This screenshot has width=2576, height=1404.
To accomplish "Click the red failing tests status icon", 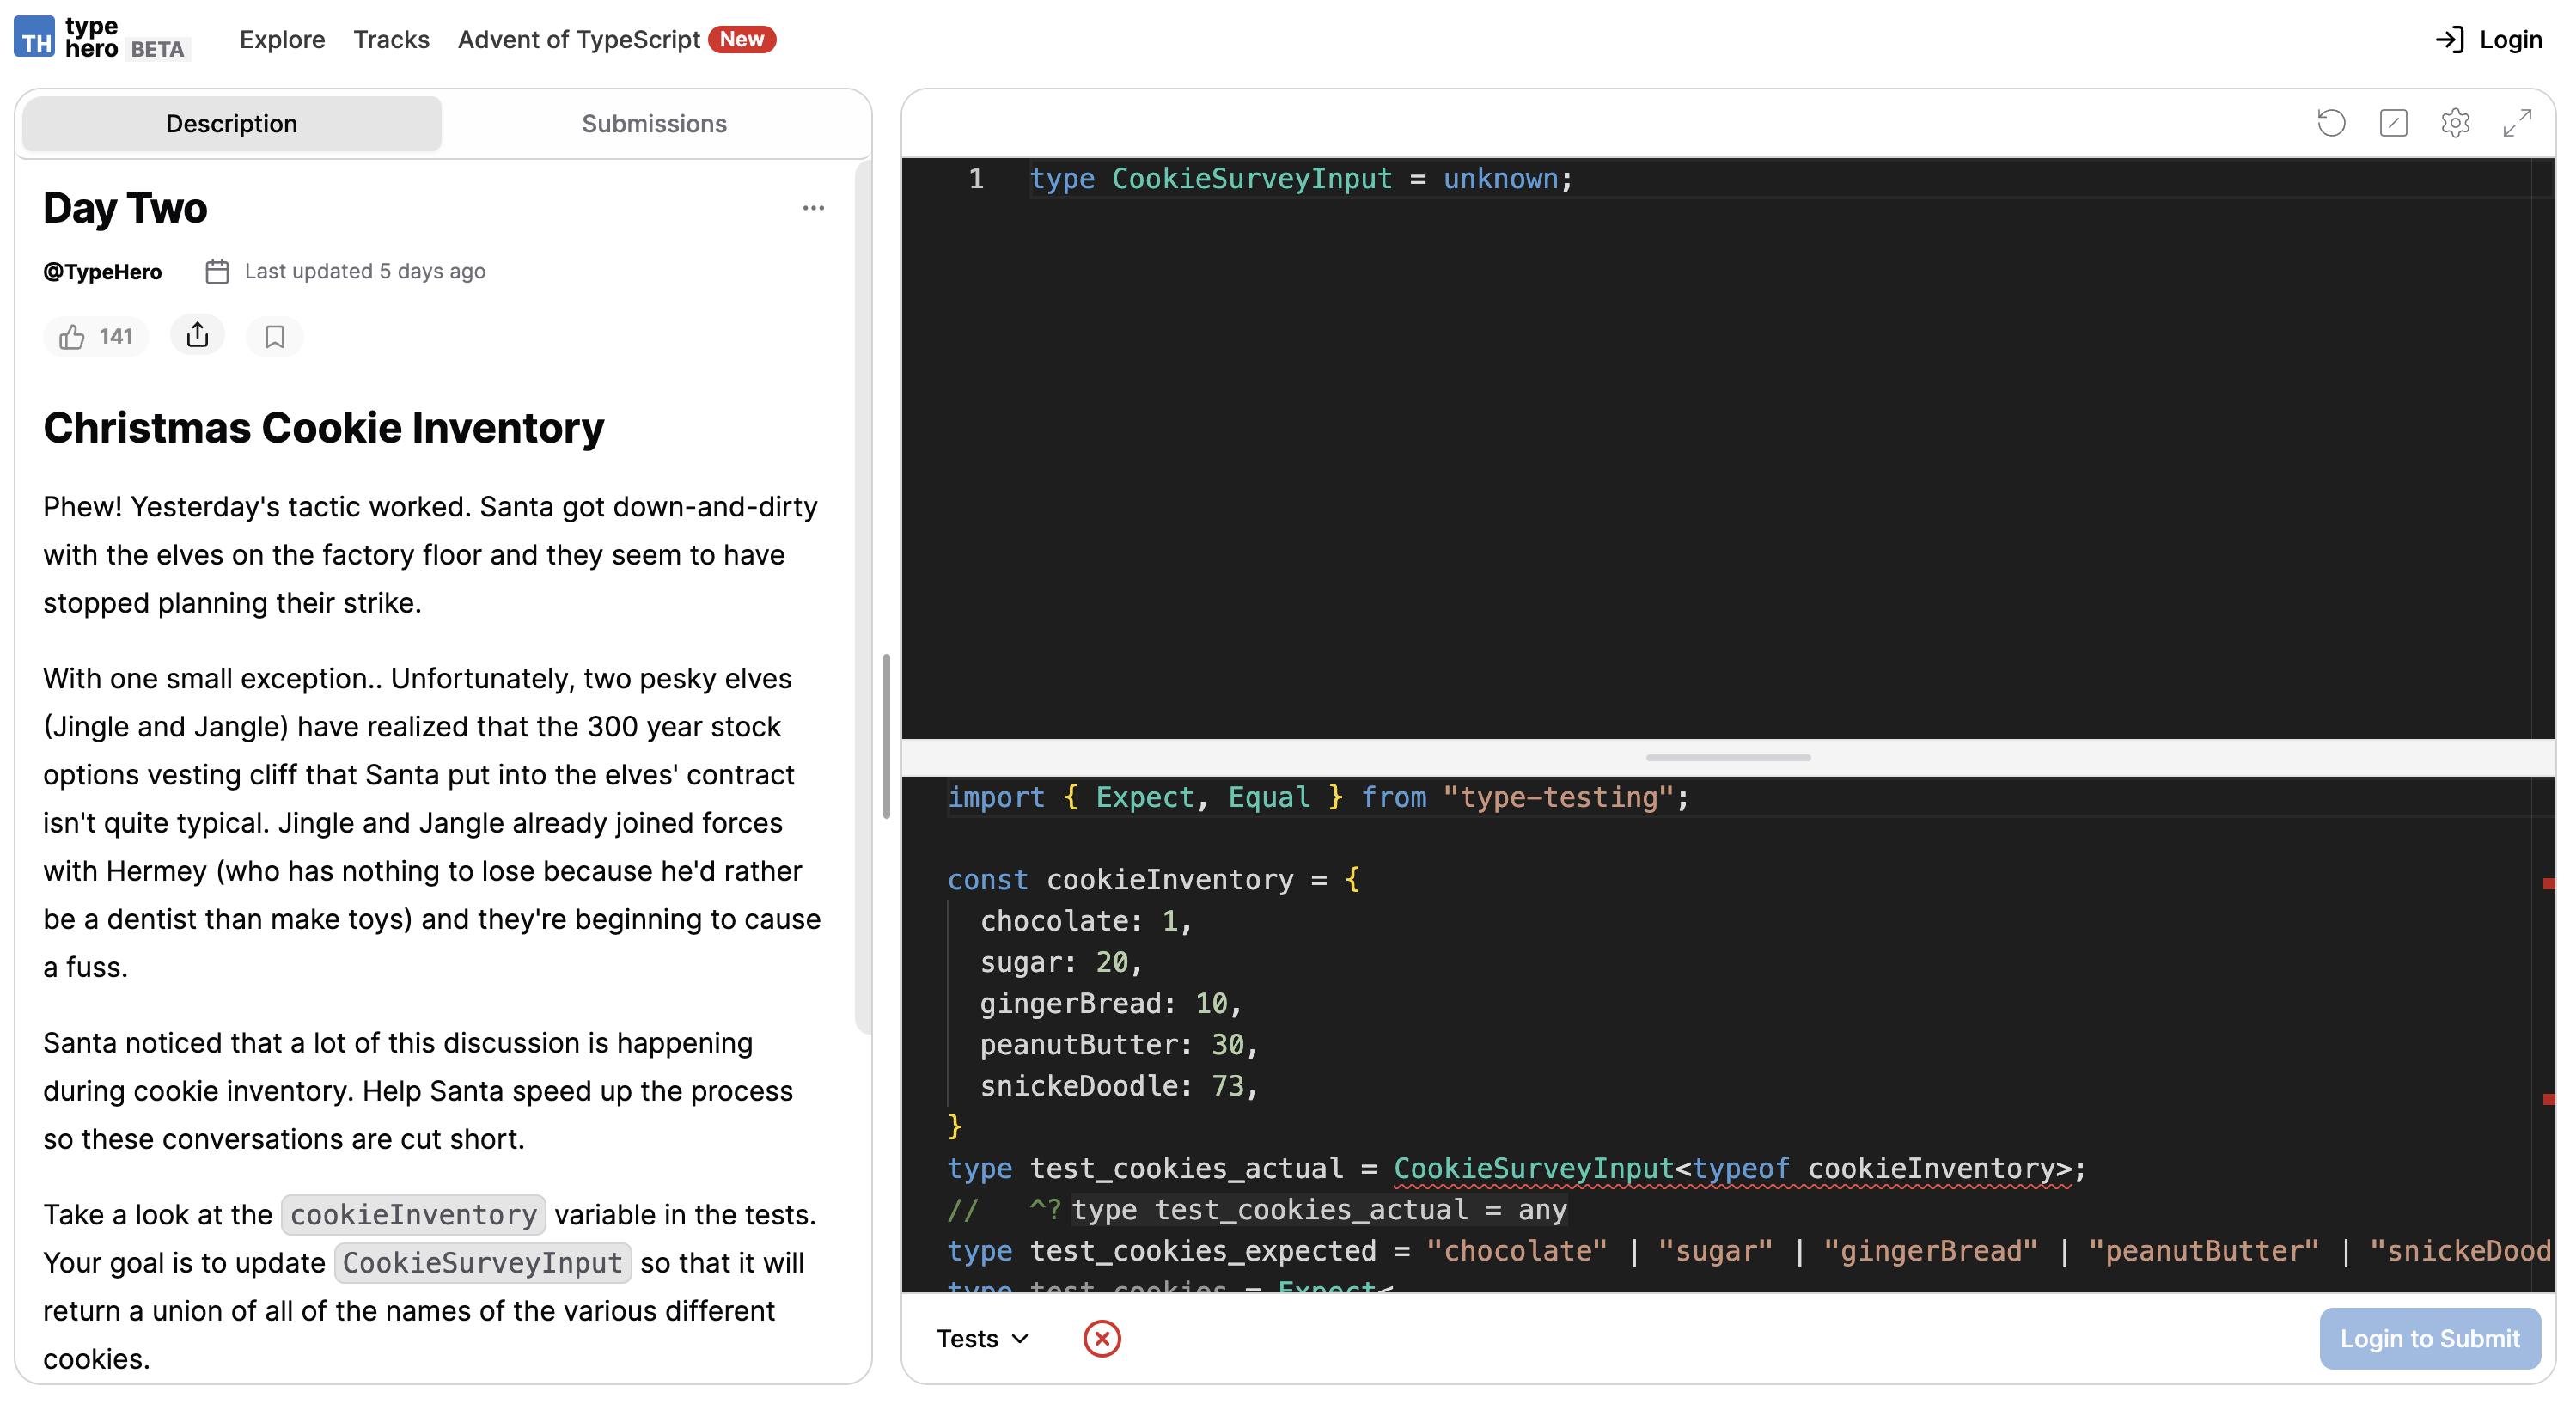I will click(x=1102, y=1338).
